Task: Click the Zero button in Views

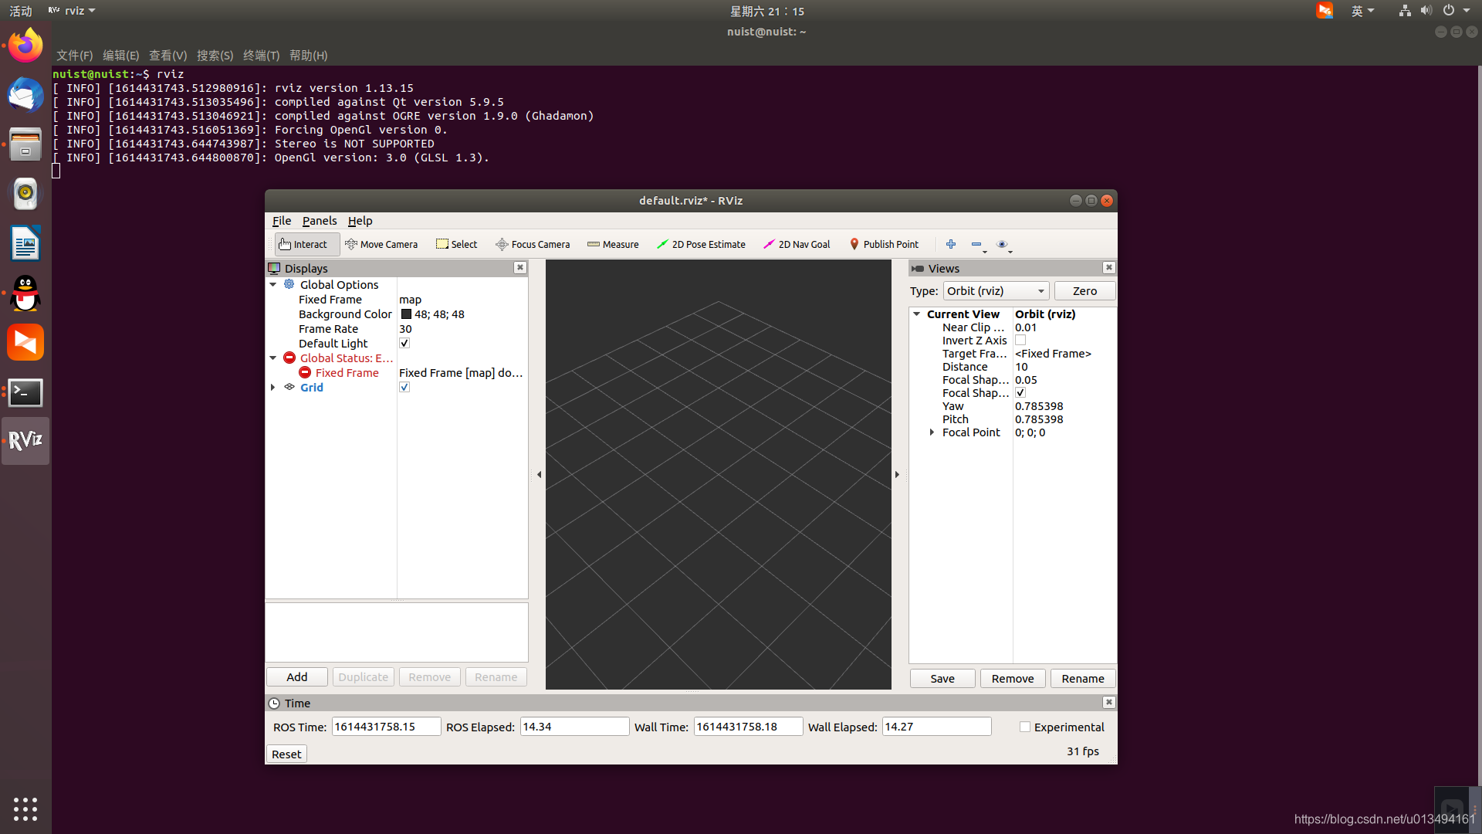Action: point(1083,290)
